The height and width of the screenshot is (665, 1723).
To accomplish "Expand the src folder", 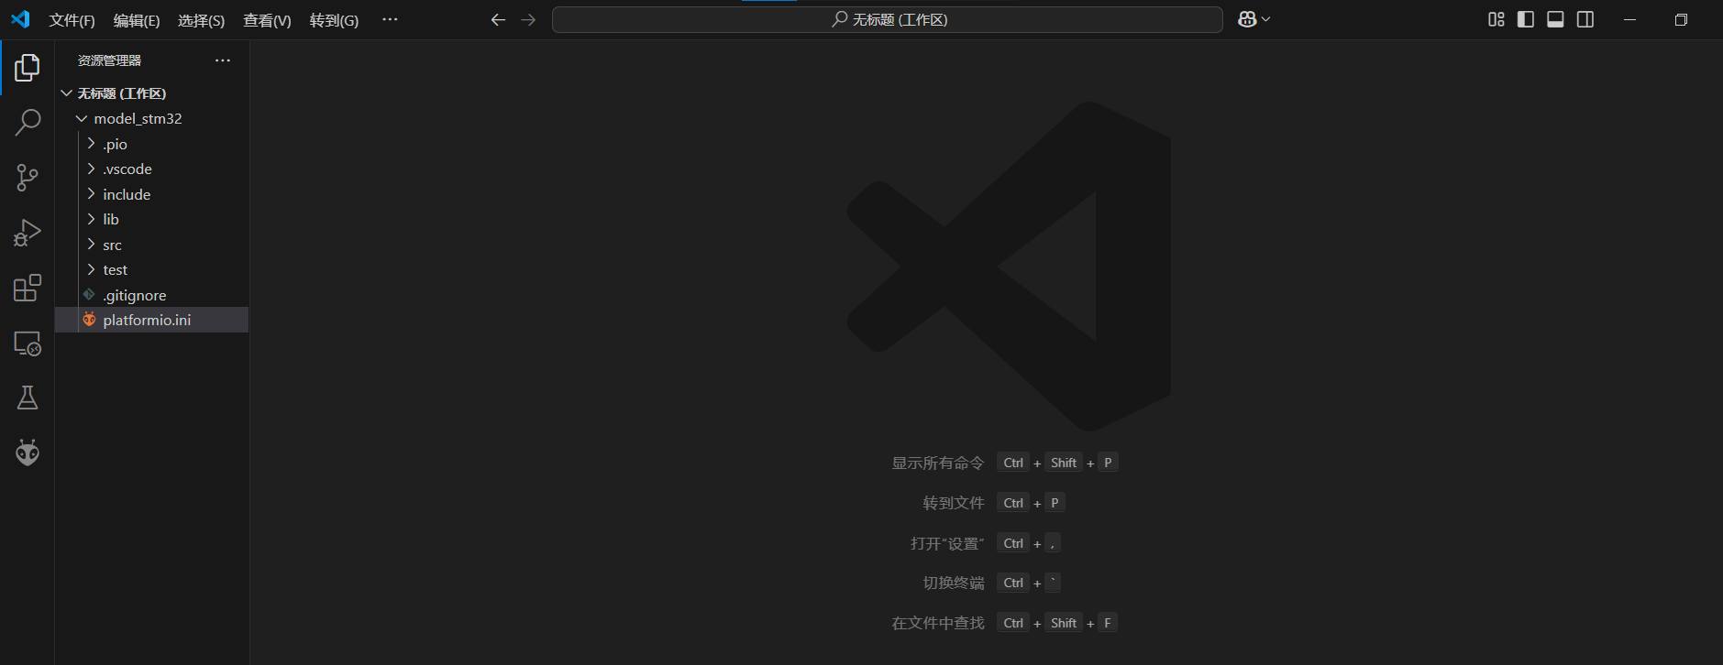I will (x=152, y=245).
